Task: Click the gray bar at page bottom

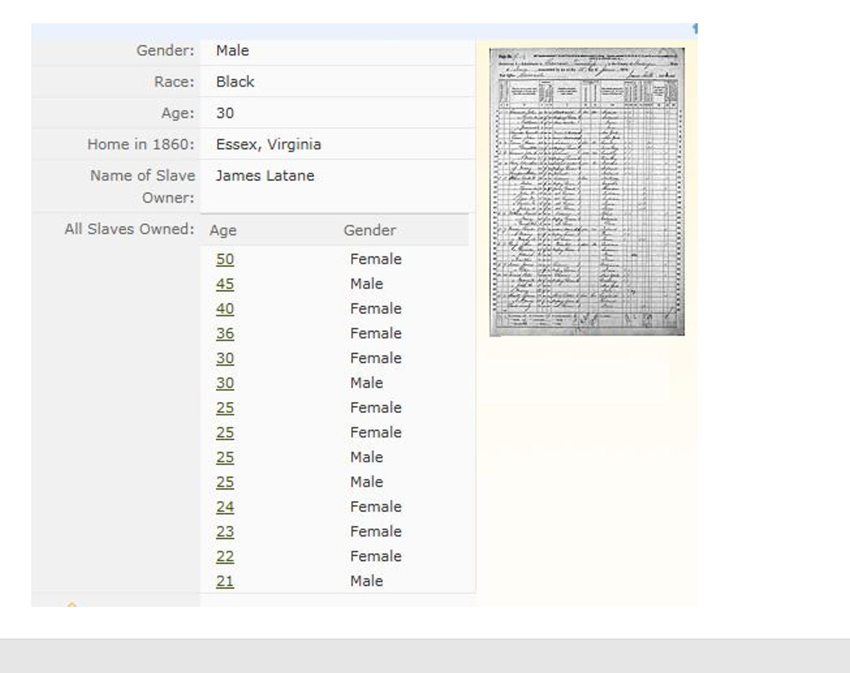Action: point(424,656)
